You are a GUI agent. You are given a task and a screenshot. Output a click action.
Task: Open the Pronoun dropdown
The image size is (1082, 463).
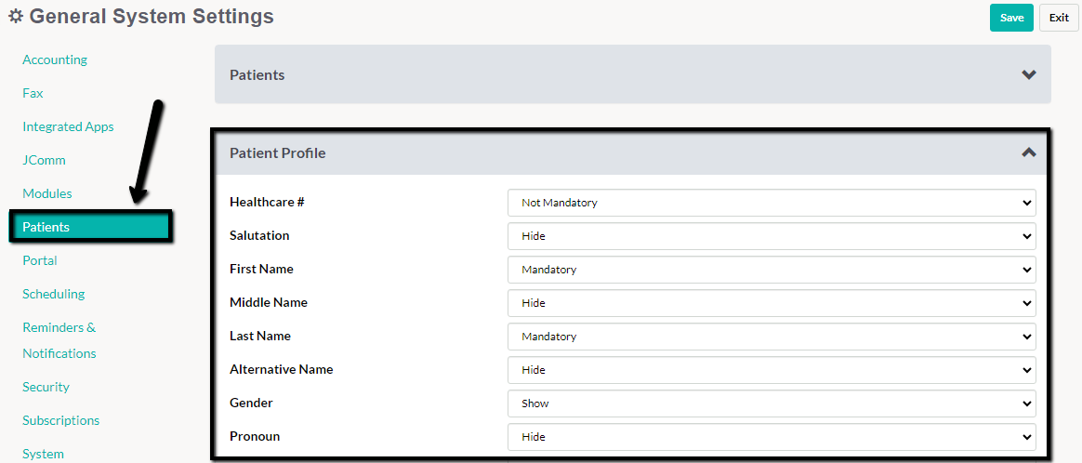pyautogui.click(x=772, y=437)
